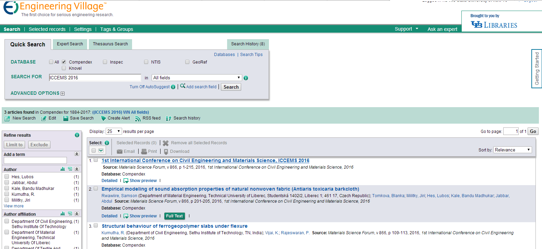Check the Knovel database checkbox
This screenshot has height=249, width=542.
[x=64, y=68]
